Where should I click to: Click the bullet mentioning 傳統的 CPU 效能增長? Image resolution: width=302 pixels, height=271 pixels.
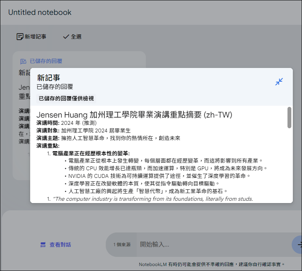point(168,168)
